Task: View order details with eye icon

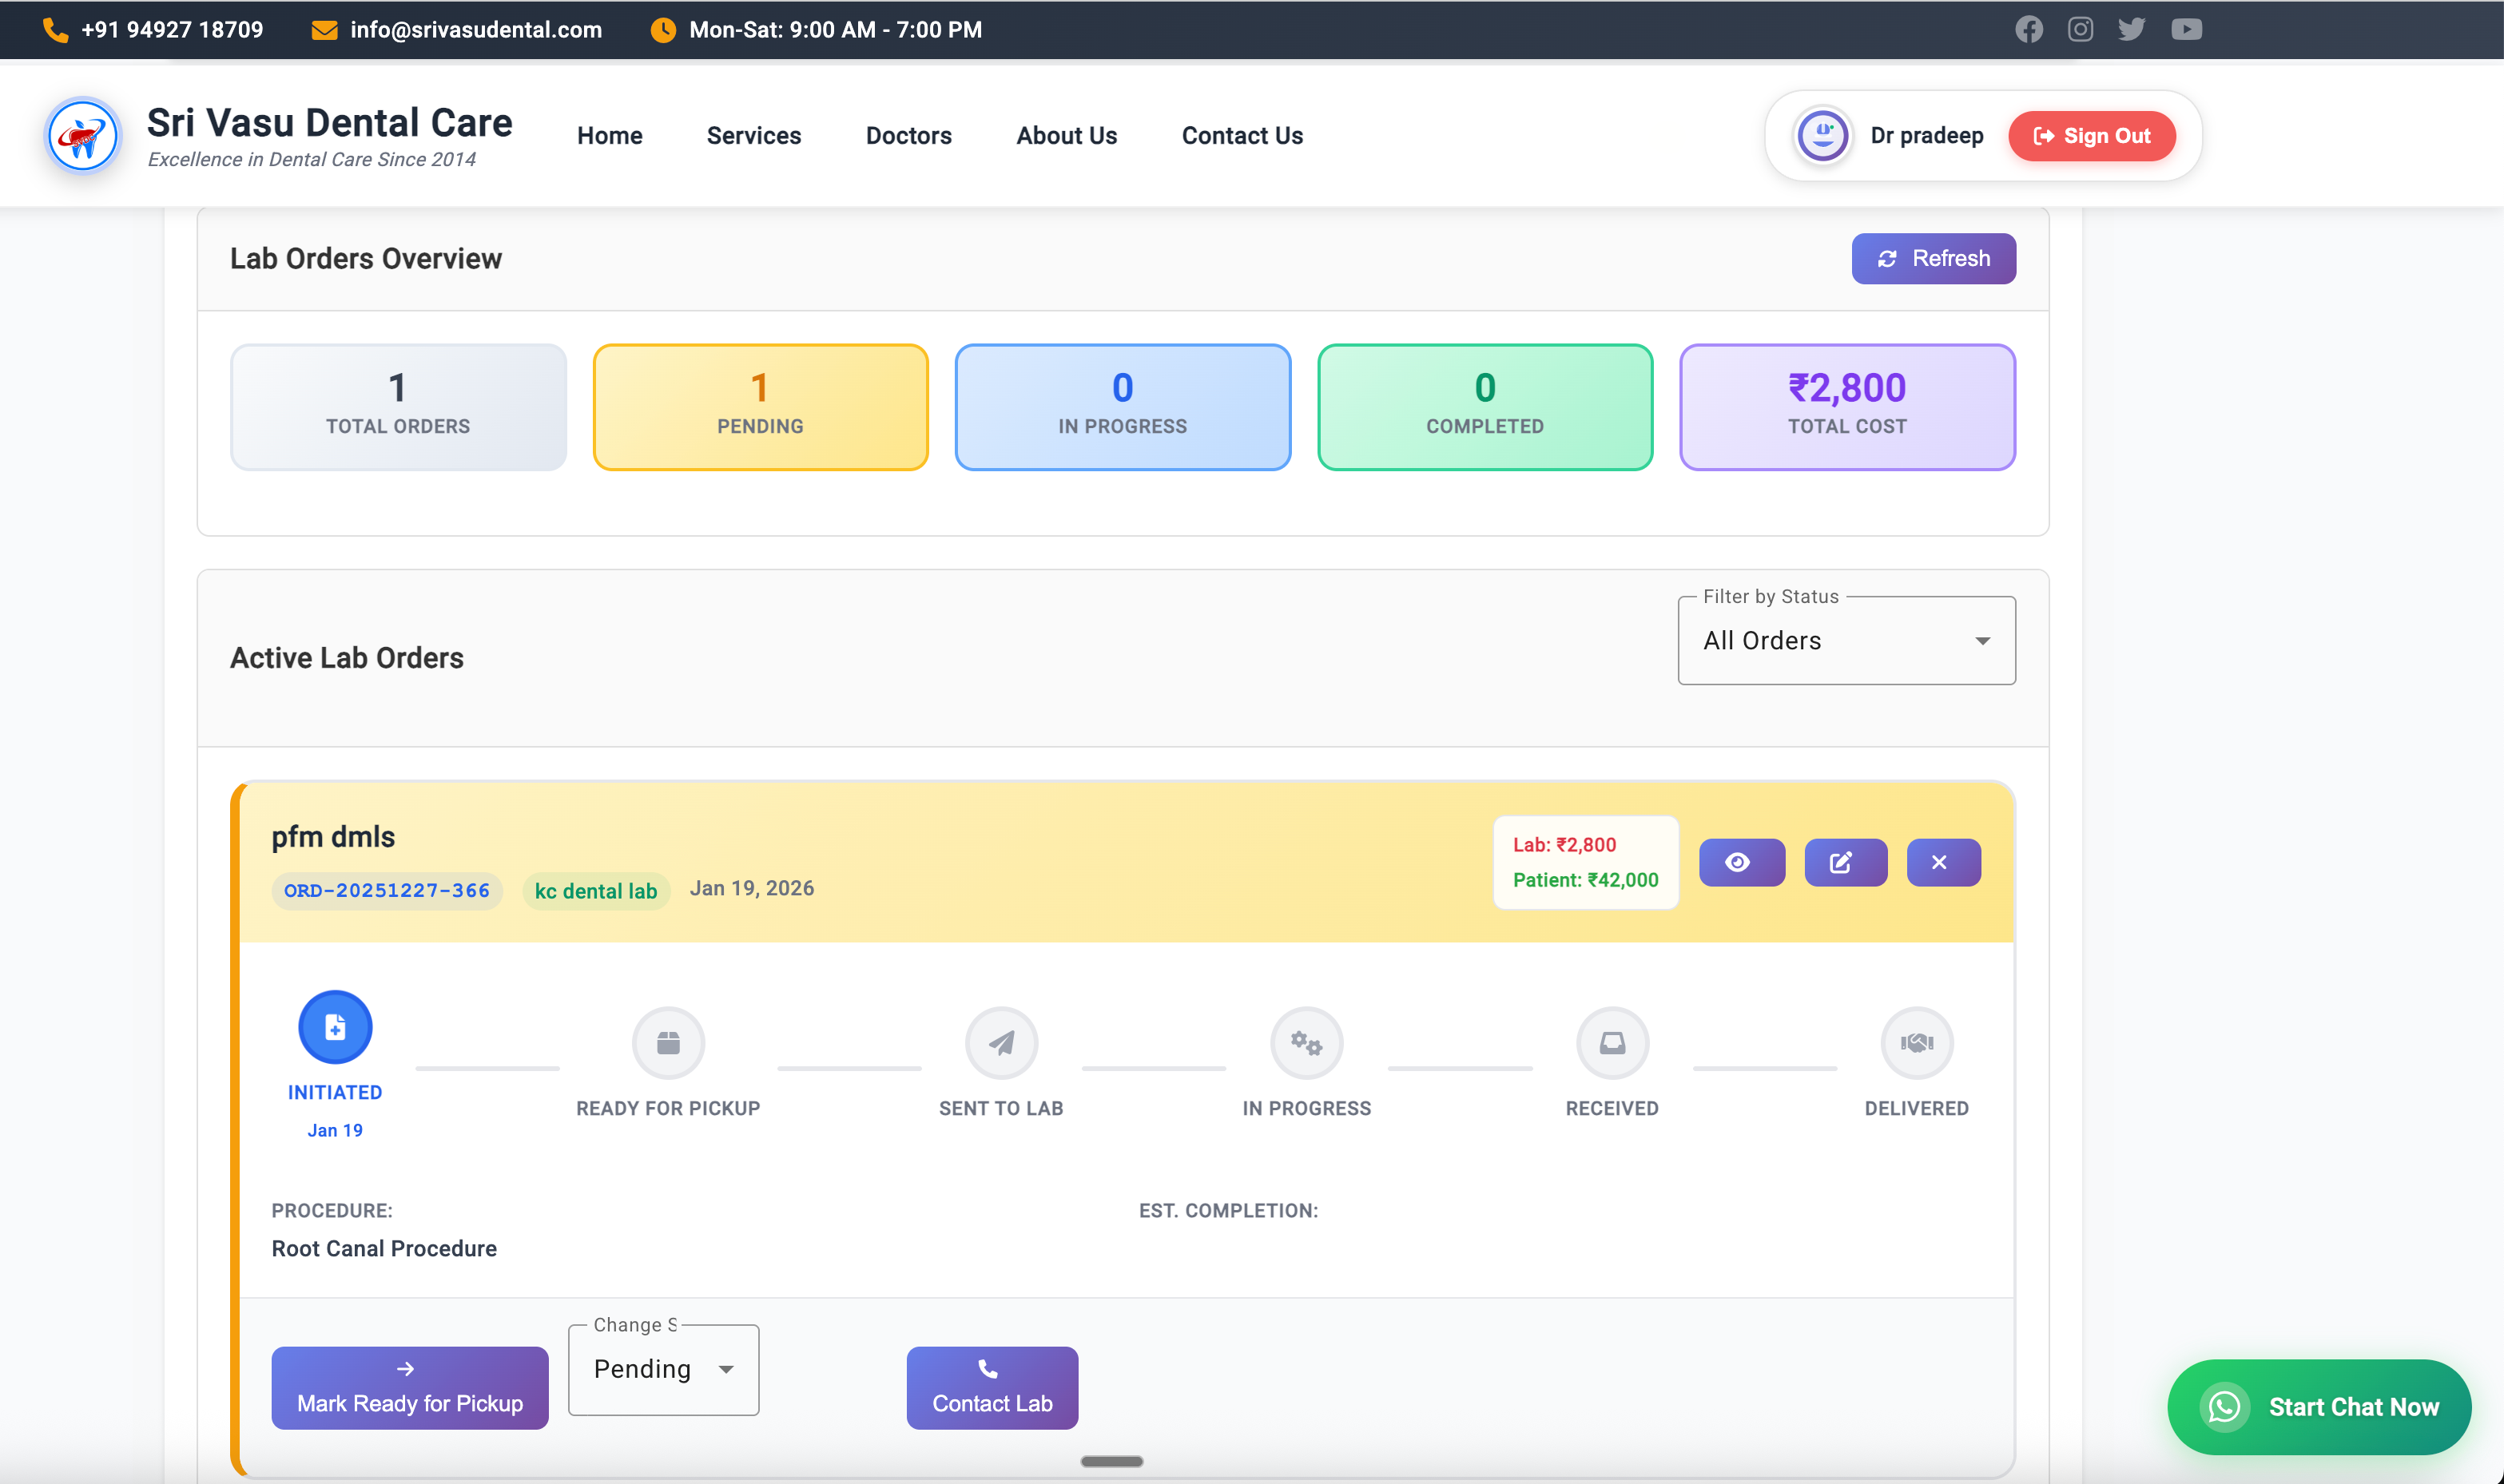Action: point(1741,862)
